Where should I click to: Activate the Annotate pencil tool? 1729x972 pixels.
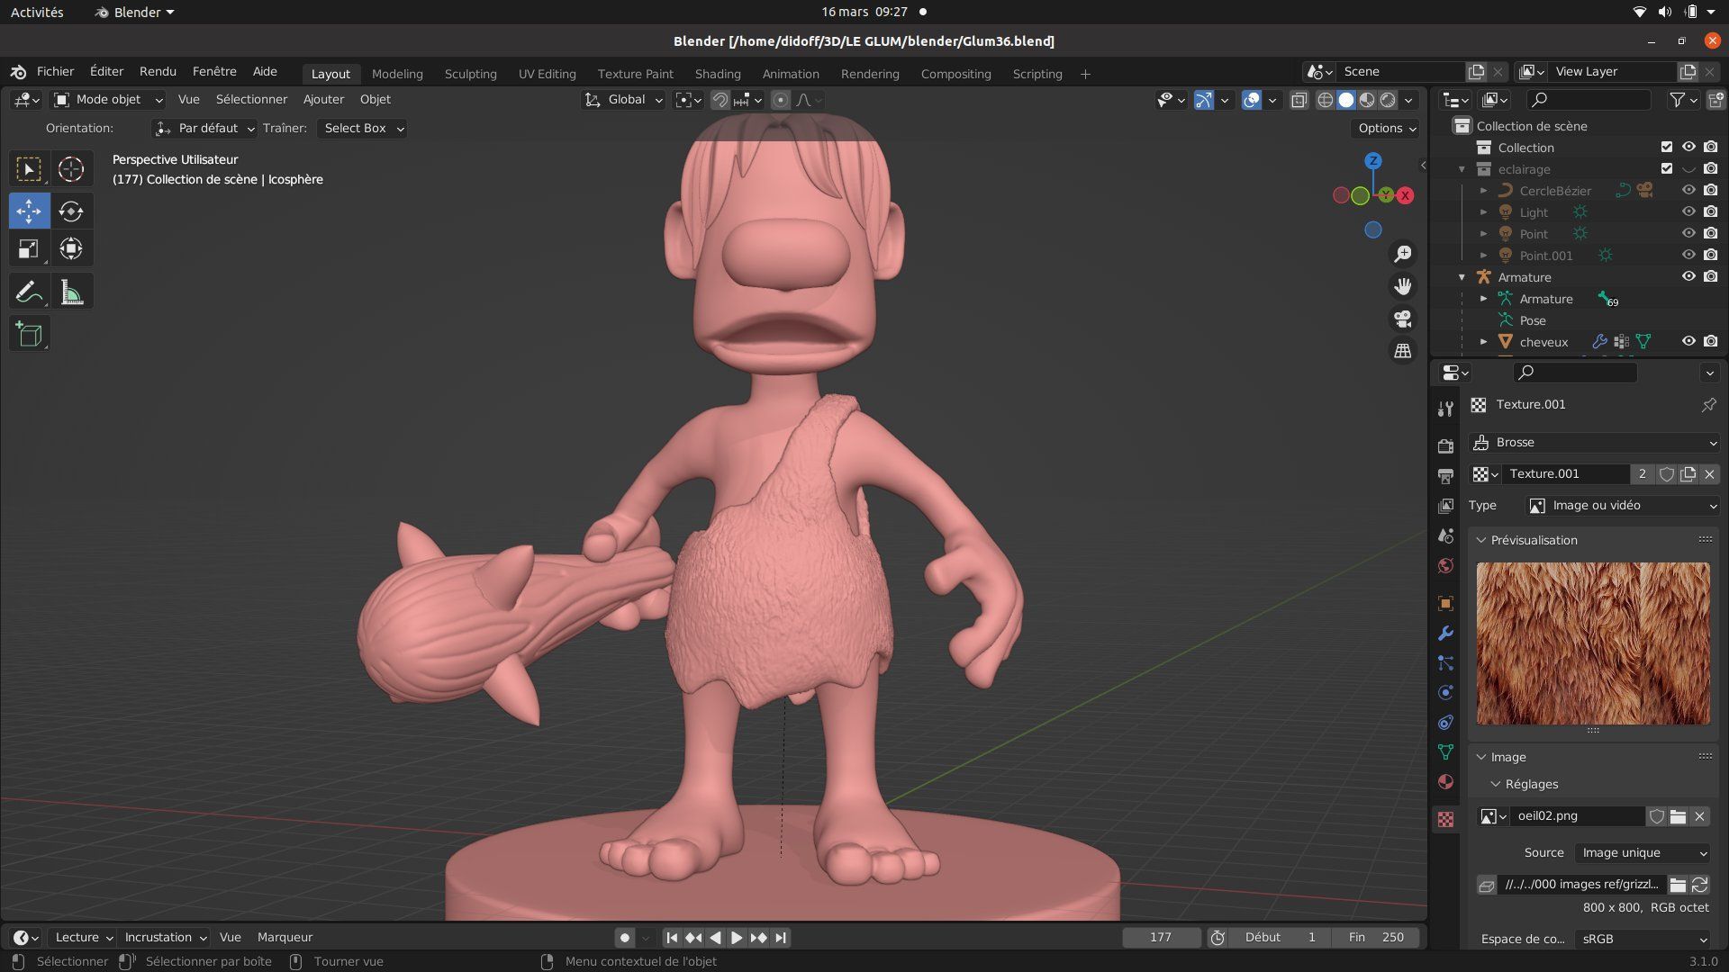[29, 292]
